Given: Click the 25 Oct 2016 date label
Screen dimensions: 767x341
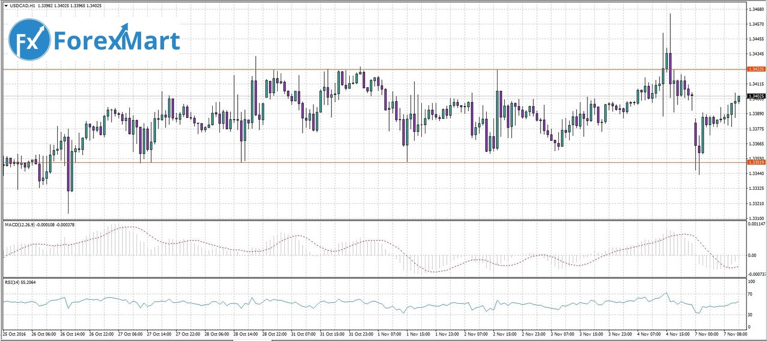Looking at the screenshot, I should click(x=15, y=334).
